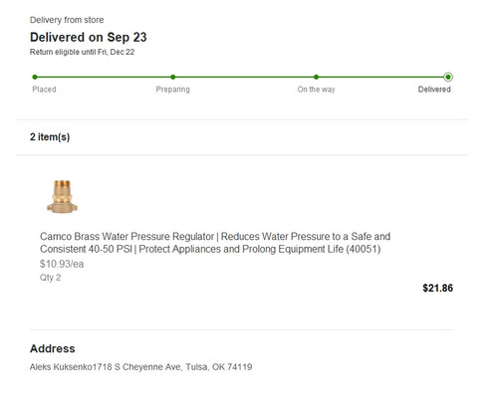Click the Preparing status label

click(173, 90)
